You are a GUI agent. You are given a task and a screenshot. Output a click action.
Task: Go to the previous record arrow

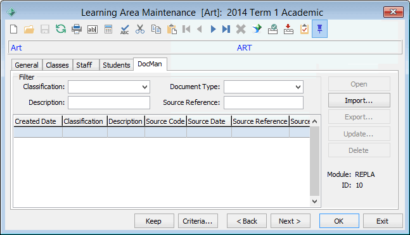coord(200,29)
